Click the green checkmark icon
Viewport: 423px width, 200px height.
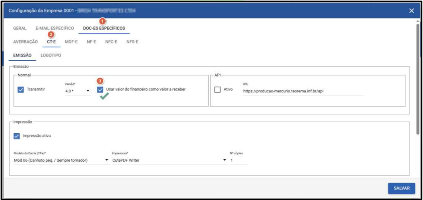tap(104, 97)
